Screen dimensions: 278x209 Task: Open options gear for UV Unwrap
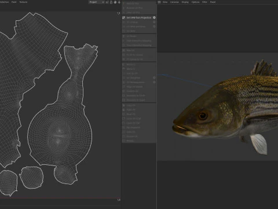154,22
